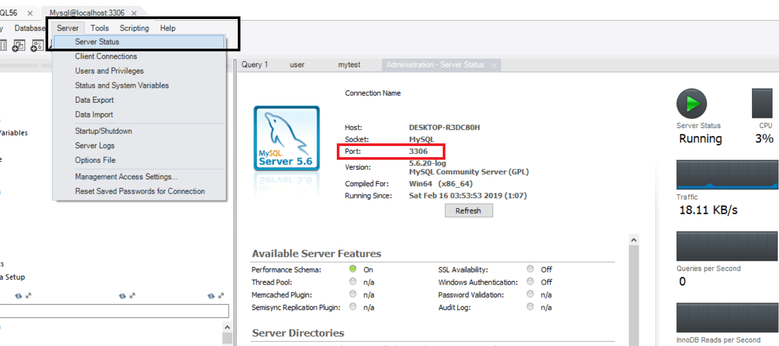Click the Queries per Second graph
The width and height of the screenshot is (779, 346).
pos(727,246)
